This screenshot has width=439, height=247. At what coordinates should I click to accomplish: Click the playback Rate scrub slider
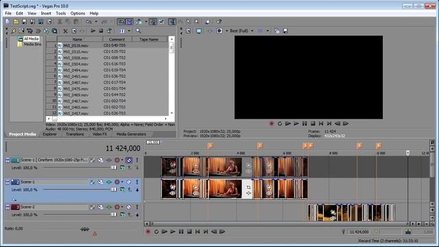click(85, 229)
